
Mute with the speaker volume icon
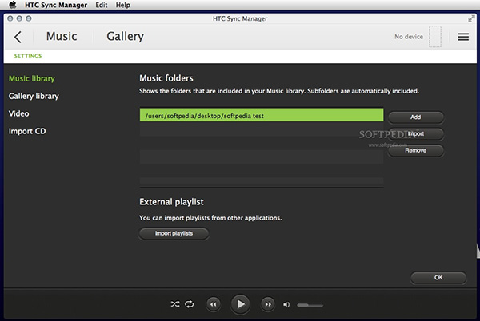click(286, 304)
